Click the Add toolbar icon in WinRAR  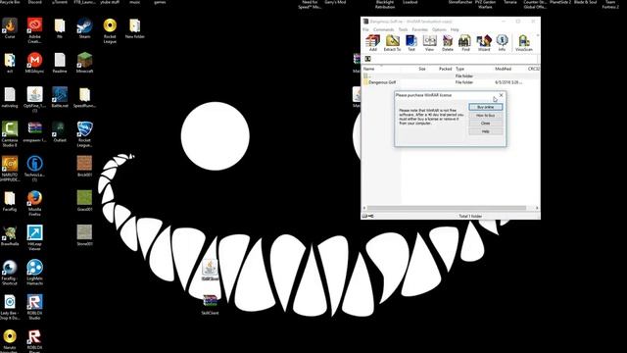point(372,43)
